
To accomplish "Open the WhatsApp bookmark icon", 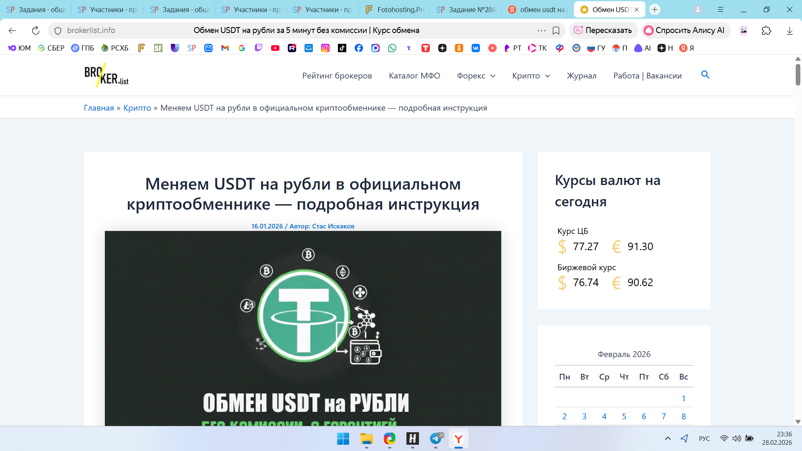I will (392, 48).
